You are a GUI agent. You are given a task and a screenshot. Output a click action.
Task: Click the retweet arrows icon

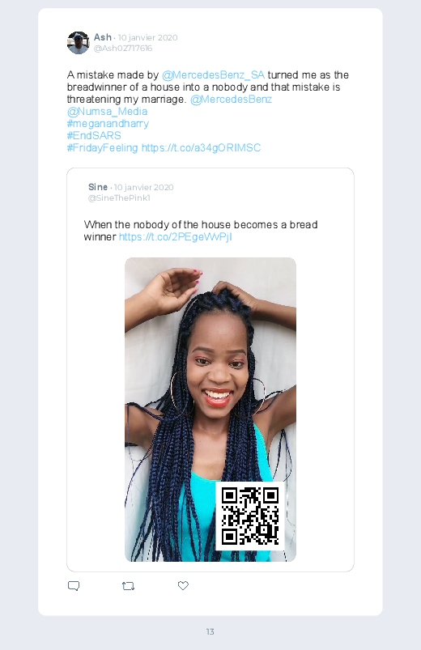(128, 586)
